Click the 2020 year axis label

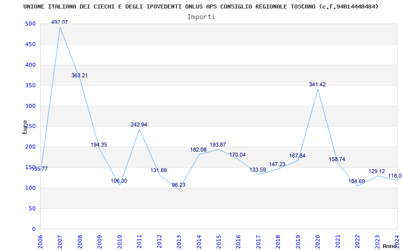[x=318, y=242]
